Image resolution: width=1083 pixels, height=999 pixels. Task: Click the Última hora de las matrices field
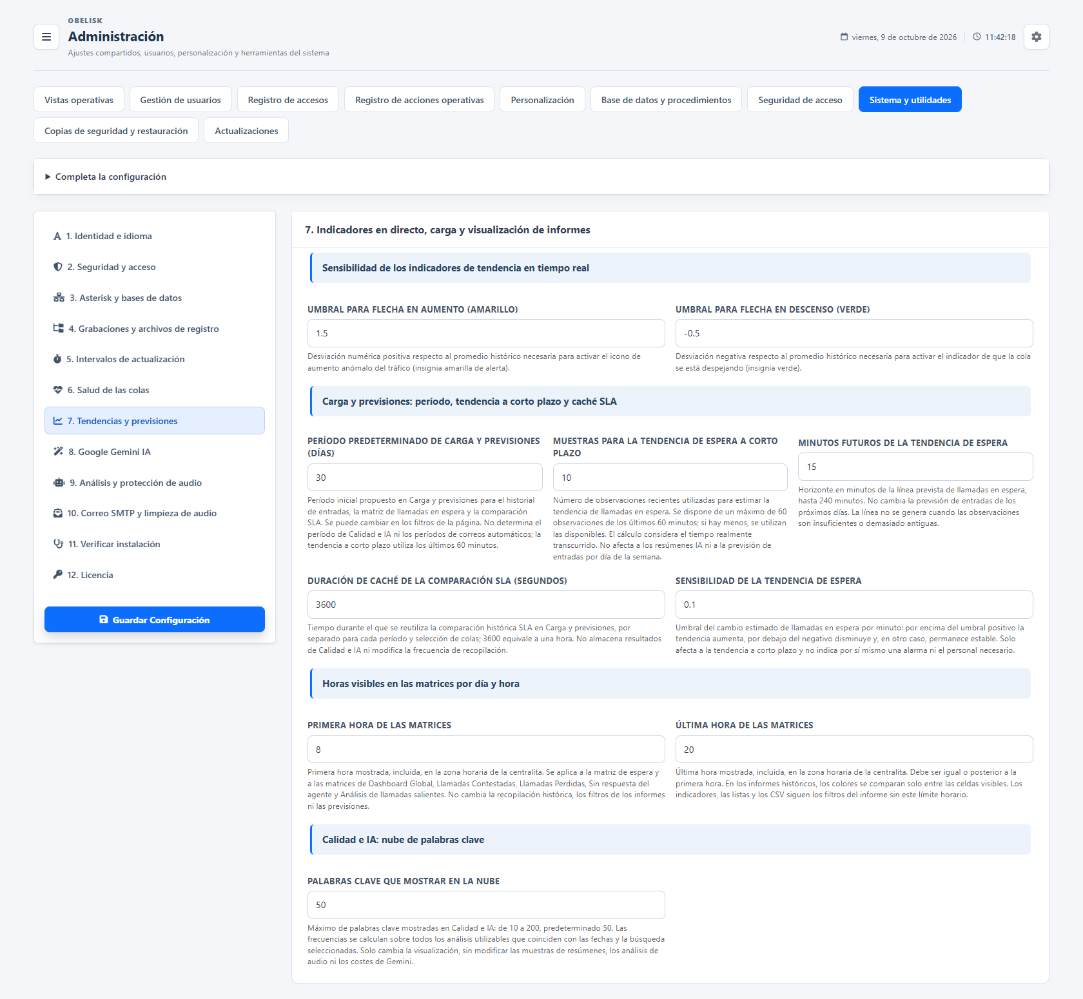coord(854,750)
